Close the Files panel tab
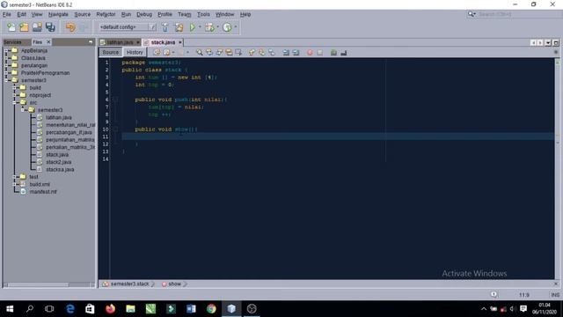 [x=48, y=42]
